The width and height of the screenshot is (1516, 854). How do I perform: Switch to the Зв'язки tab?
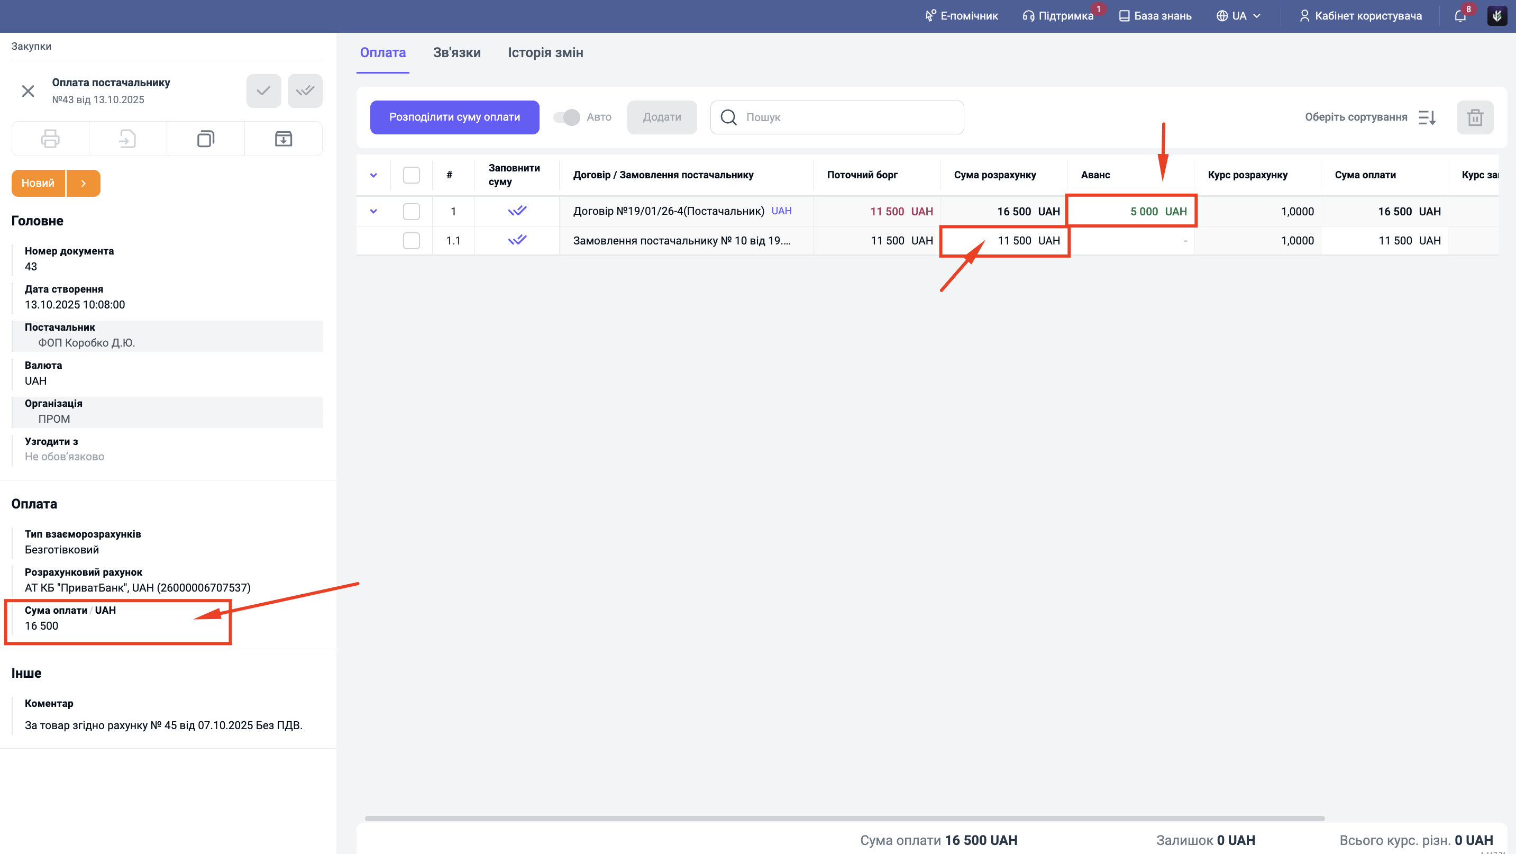456,52
